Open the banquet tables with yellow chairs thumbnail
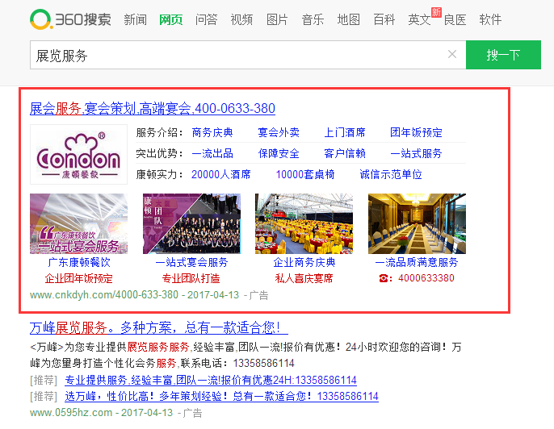 click(304, 223)
